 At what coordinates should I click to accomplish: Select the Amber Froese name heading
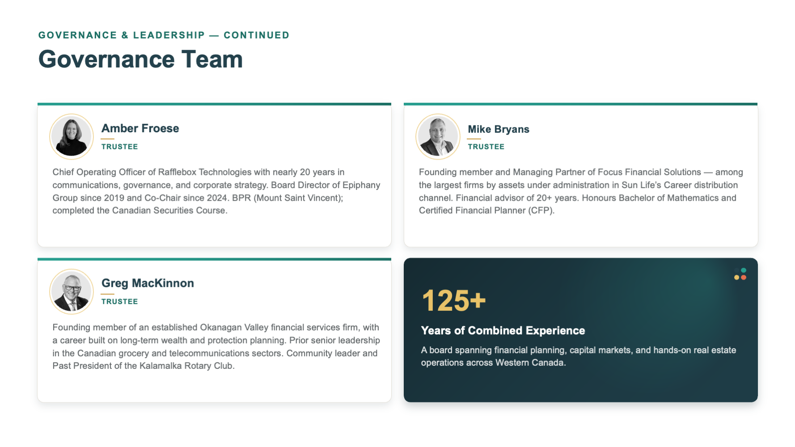140,128
